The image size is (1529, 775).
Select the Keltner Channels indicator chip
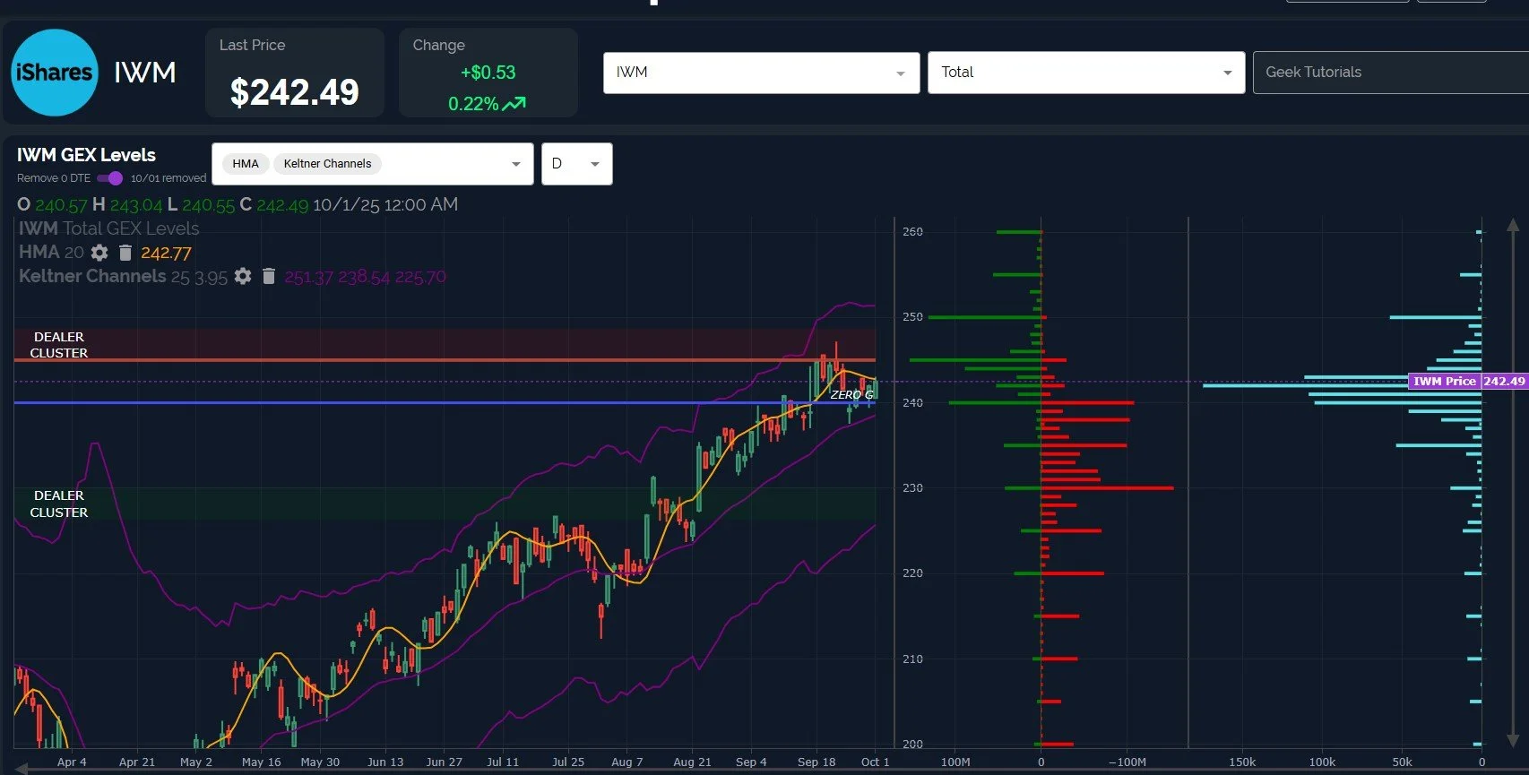pos(327,164)
